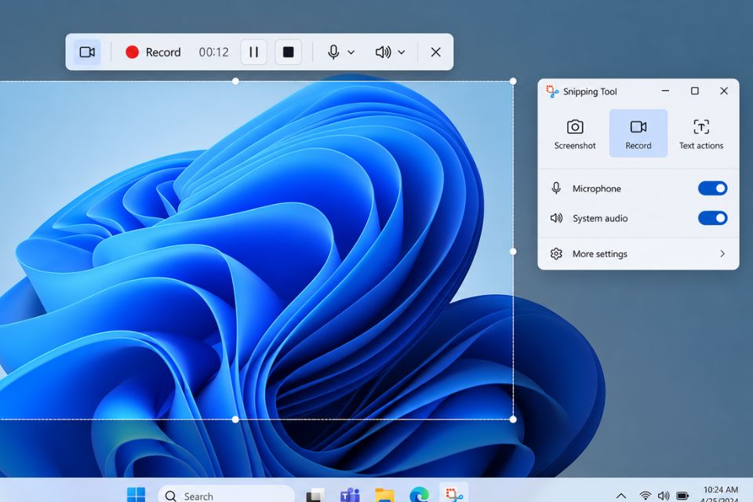The image size is (753, 502).
Task: Stop the screen recording
Action: 288,52
